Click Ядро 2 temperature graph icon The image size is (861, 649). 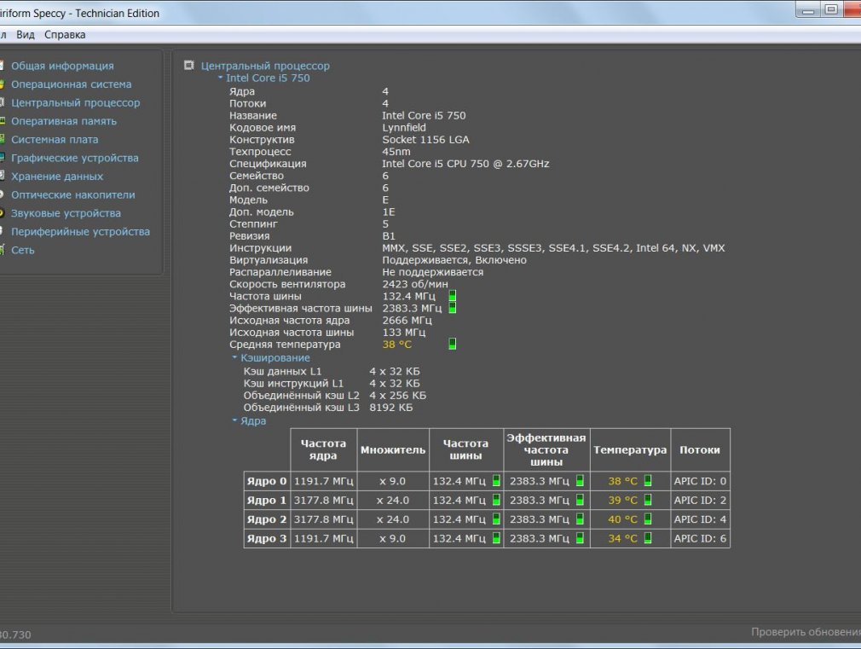pos(648,519)
